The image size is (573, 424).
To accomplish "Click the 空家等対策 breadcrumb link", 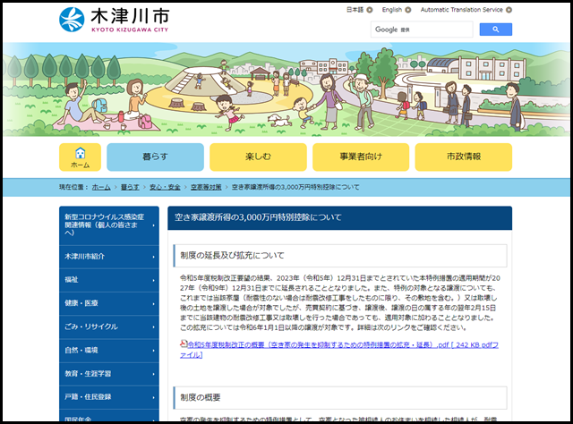I will point(206,187).
